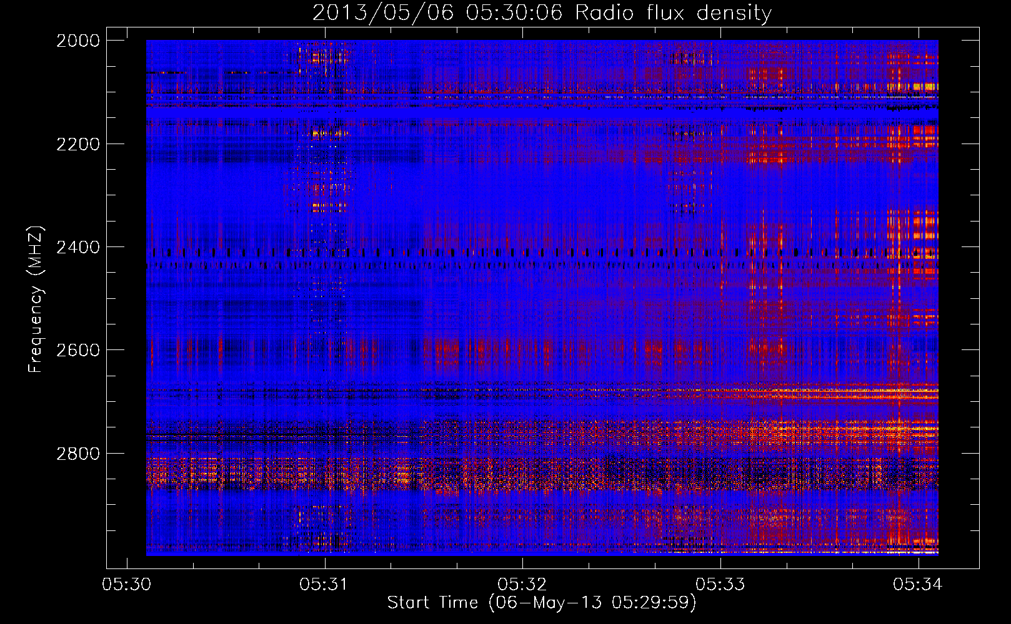
Task: Click the 05:30 time tick label
Action: [x=127, y=584]
